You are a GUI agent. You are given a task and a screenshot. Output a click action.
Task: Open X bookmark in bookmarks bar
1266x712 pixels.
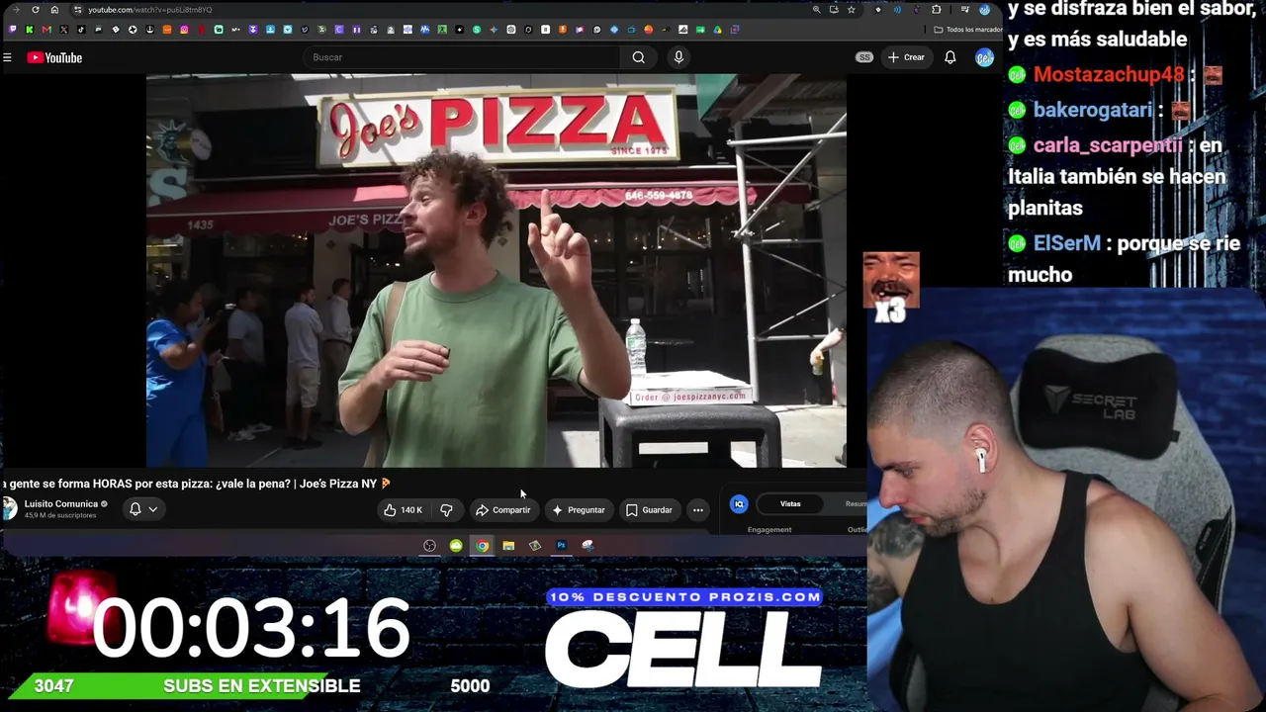coord(64,30)
